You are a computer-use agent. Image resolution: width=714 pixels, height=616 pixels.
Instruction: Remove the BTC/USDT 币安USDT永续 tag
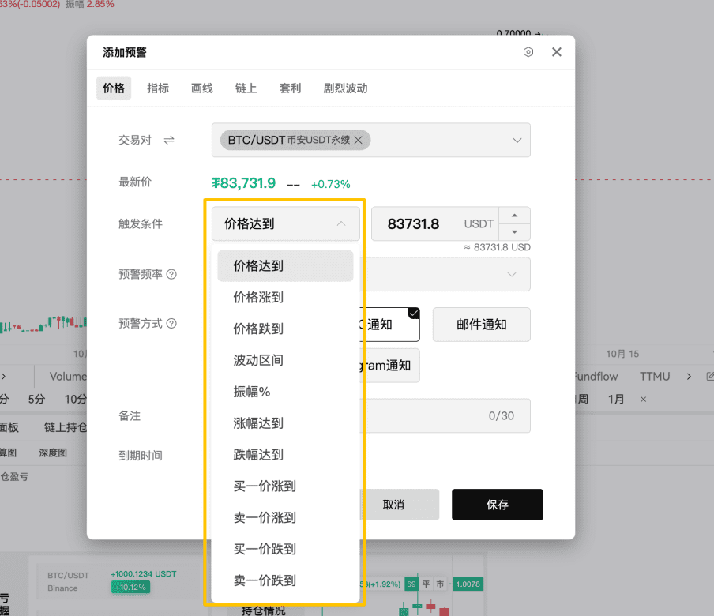coord(359,141)
